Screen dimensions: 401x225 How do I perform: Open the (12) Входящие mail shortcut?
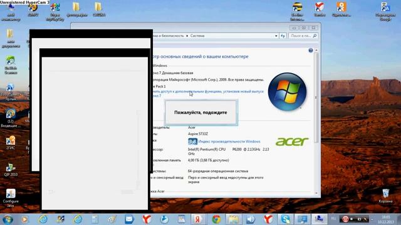(11, 118)
